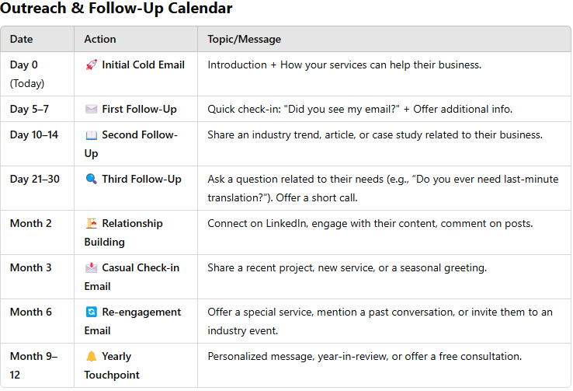Click the free consultation message text
This screenshot has width=573, height=391.
(364, 357)
